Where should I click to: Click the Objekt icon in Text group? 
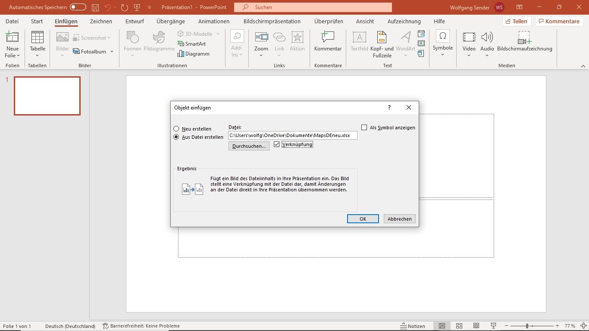click(x=421, y=53)
